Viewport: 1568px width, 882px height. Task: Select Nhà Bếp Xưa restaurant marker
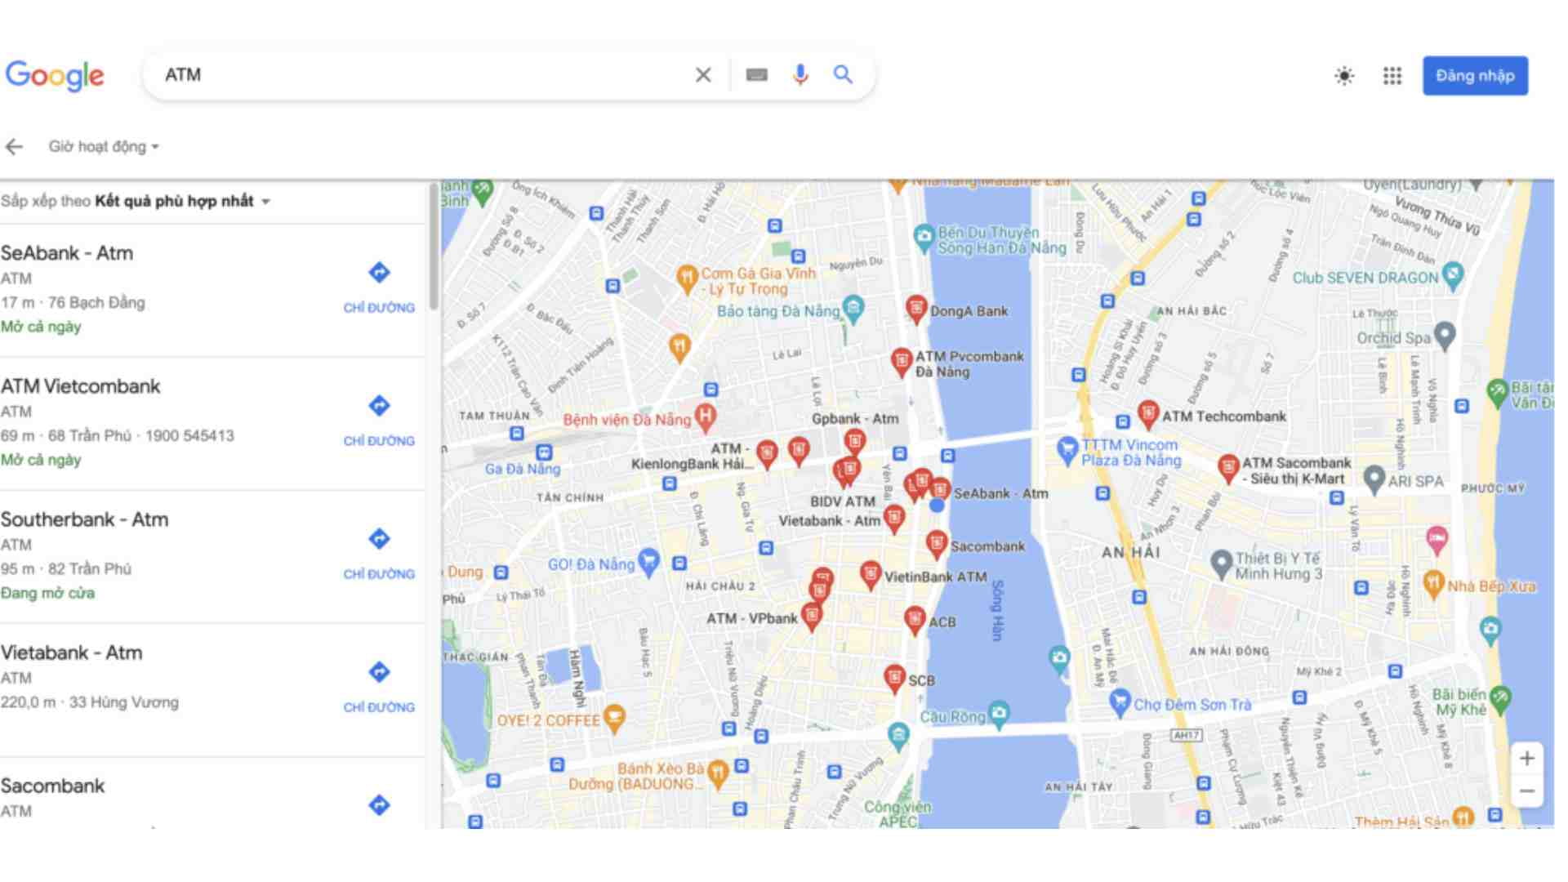[x=1433, y=583]
